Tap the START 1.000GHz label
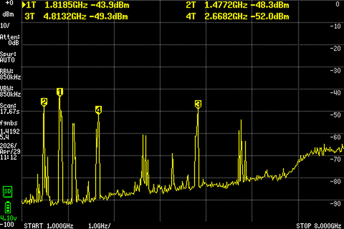This screenshot has height=229, width=344. (48, 226)
